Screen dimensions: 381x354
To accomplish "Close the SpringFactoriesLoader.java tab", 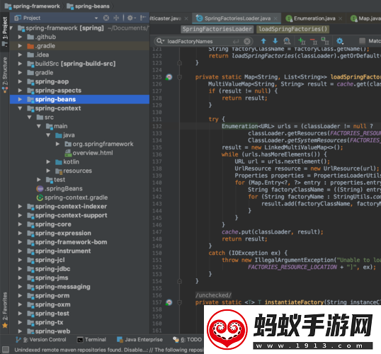I will coord(275,18).
